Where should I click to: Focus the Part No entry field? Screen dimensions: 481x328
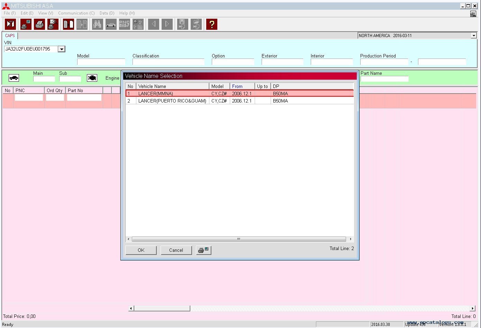tap(84, 98)
